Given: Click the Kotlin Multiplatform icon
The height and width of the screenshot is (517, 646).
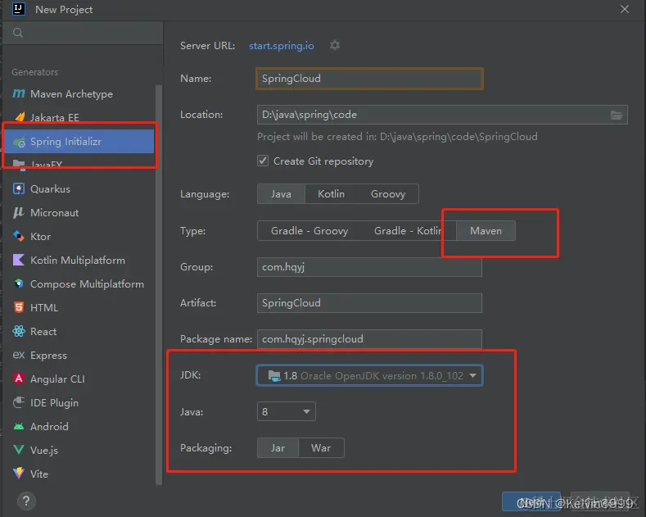Looking at the screenshot, I should click(19, 260).
